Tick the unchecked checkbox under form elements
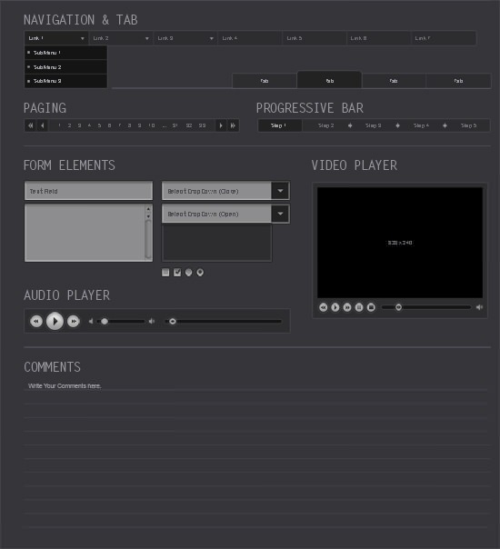Screen dimensions: 500x549 click(165, 272)
